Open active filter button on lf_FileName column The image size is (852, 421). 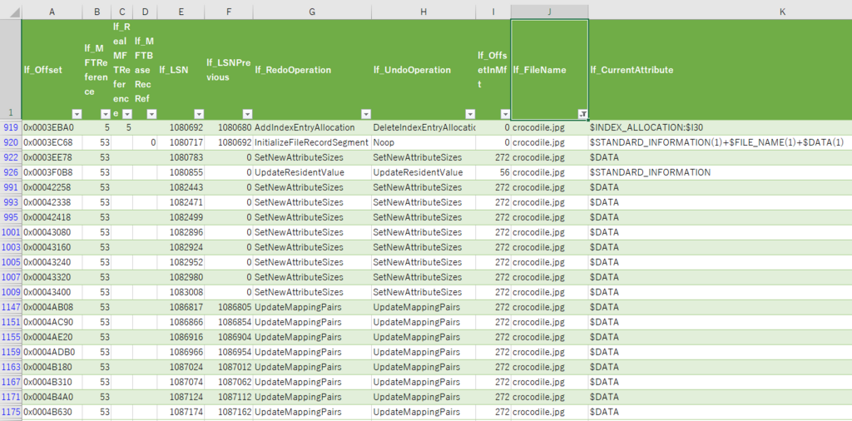(x=582, y=114)
